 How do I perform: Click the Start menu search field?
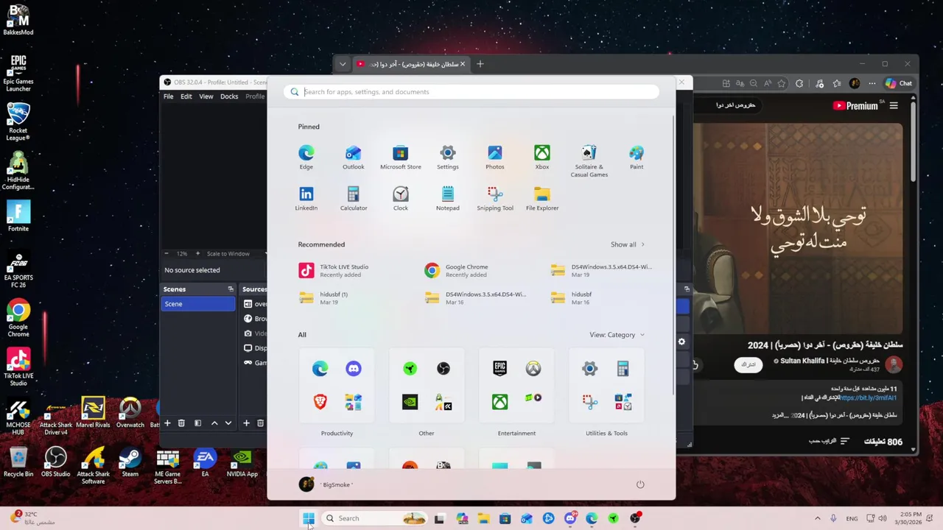tap(471, 92)
